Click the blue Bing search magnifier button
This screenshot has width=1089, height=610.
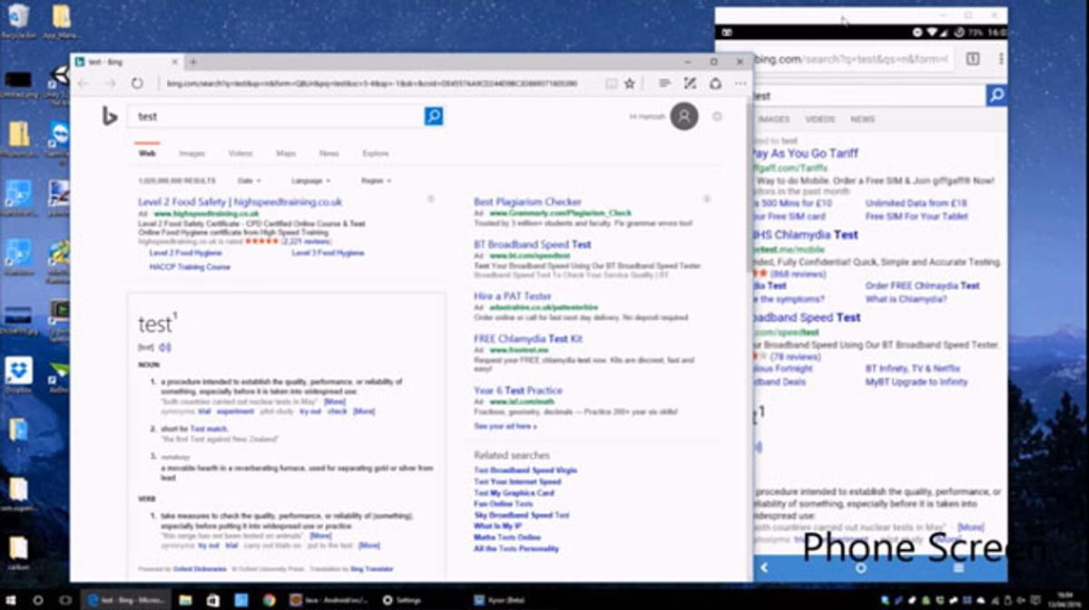tap(434, 116)
